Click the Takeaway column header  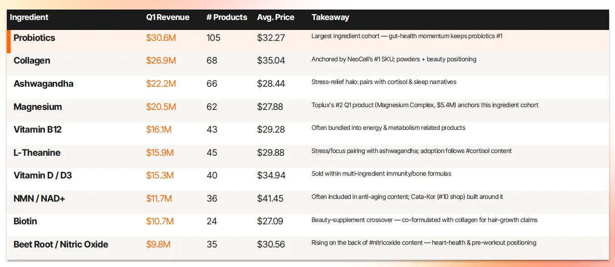pyautogui.click(x=330, y=18)
